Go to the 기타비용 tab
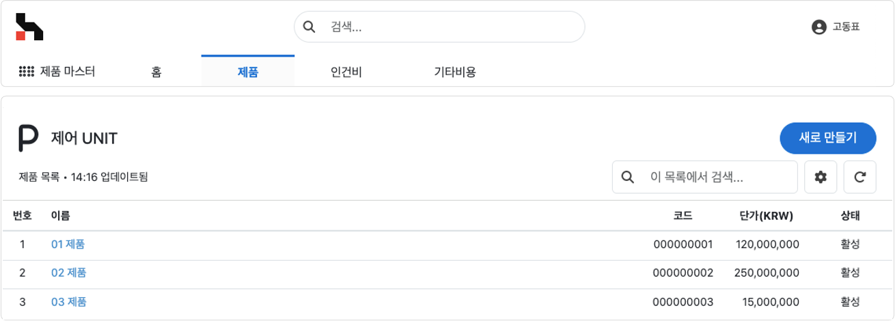 tap(455, 72)
